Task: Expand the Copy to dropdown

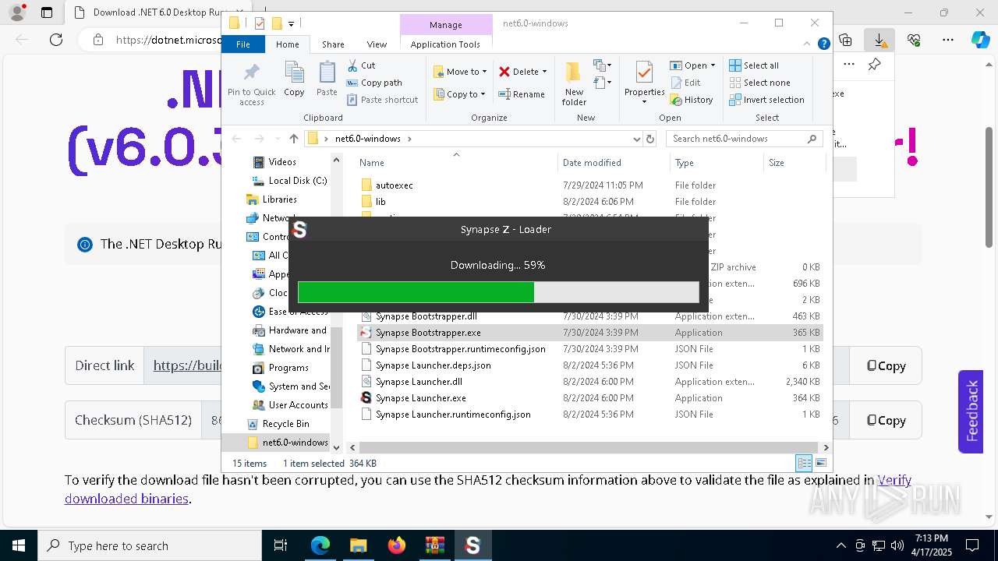Action: [x=483, y=94]
